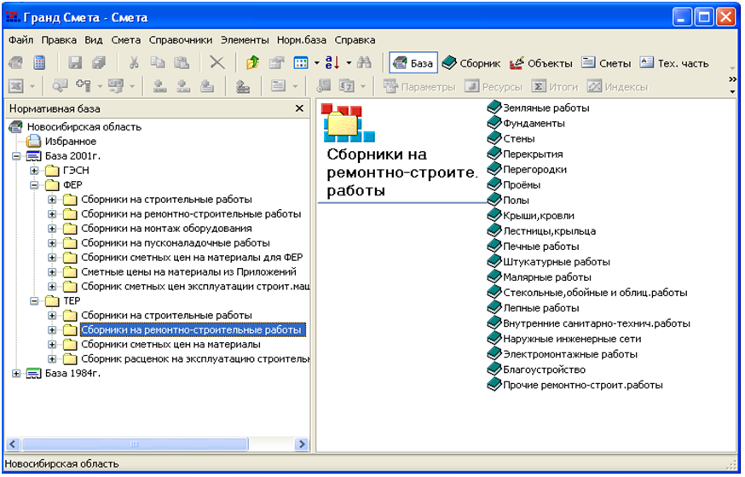Expand toolbar overflow chevron at right edge
Screen dimensions: 745x477
[x=732, y=79]
